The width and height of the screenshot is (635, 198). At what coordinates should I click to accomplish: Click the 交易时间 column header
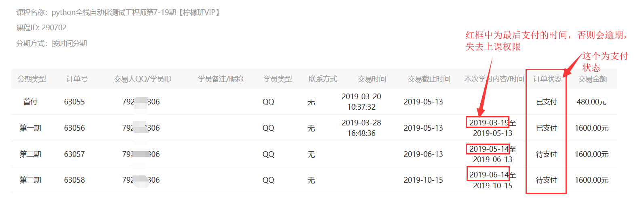pyautogui.click(x=372, y=79)
